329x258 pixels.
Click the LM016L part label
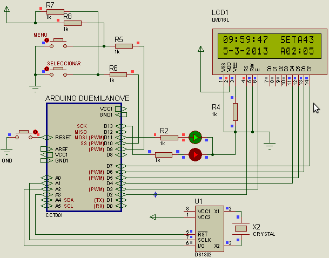pyautogui.click(x=220, y=20)
